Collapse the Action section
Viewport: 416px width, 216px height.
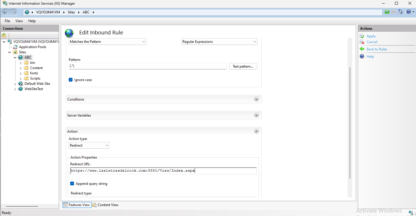click(x=256, y=131)
